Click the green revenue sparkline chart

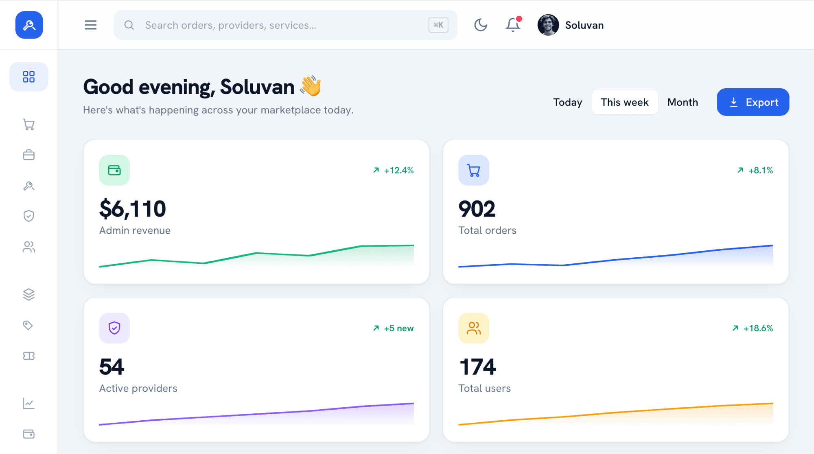click(256, 256)
